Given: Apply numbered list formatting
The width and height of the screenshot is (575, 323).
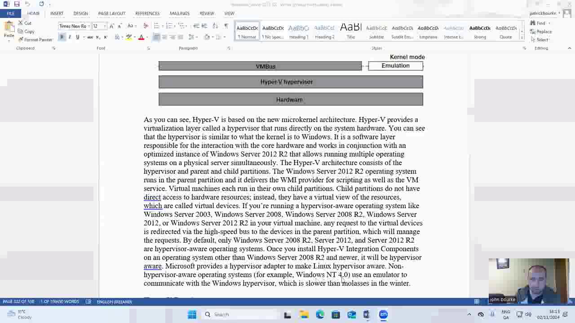Looking at the screenshot, I should (170, 26).
